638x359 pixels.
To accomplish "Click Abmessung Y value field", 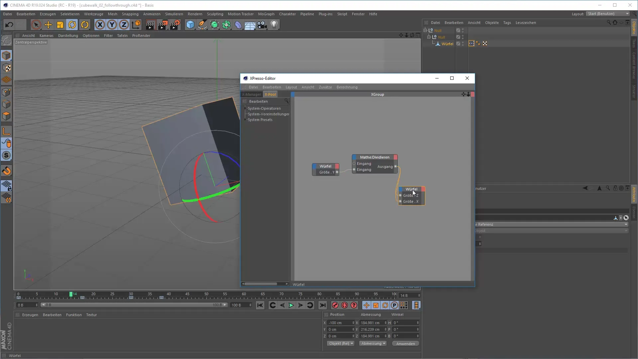I will 373,329.
